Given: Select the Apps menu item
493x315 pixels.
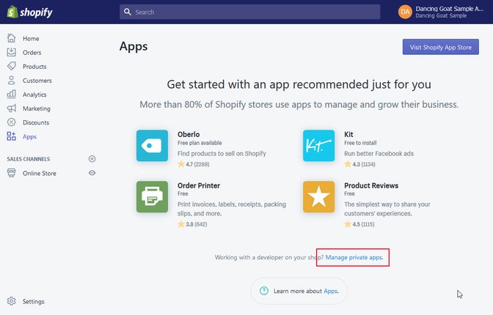Looking at the screenshot, I should point(29,136).
